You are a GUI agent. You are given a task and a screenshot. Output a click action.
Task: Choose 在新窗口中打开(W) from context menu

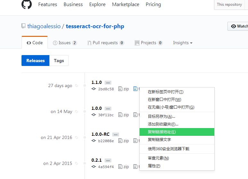[177, 100]
